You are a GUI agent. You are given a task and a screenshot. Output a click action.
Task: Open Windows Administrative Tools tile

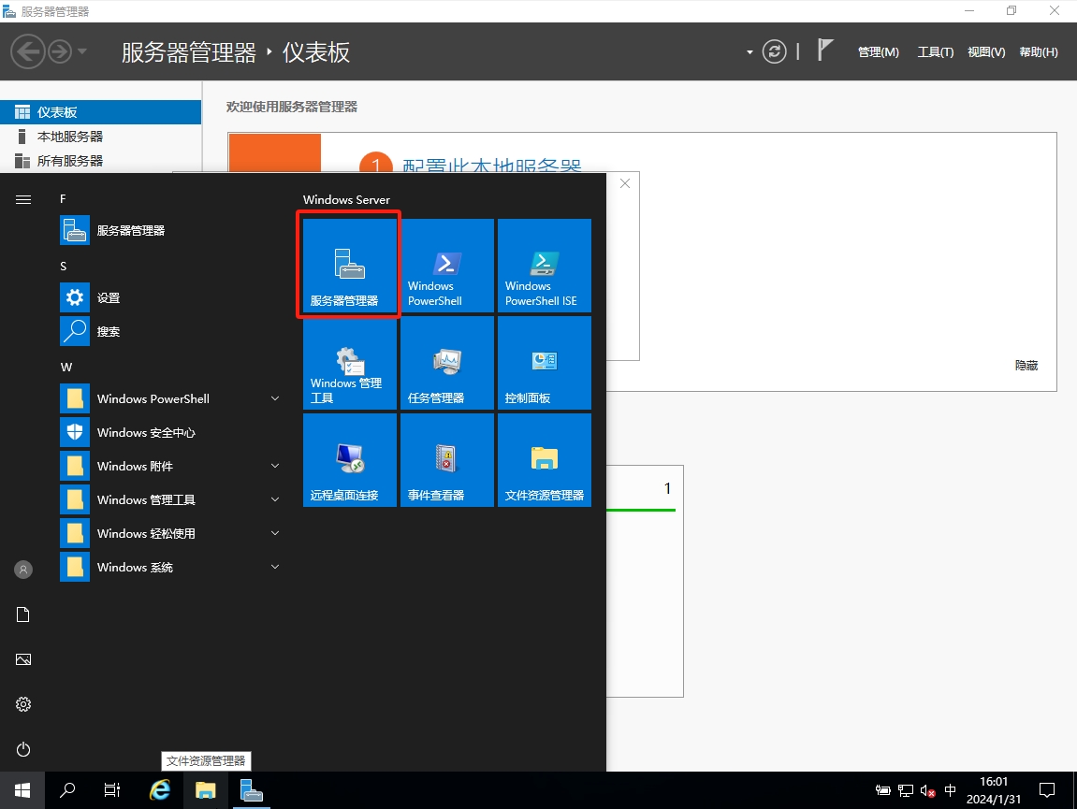pos(349,363)
